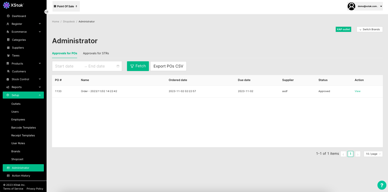Switch to Approvals for STRs tab
Viewport: 388px width, 192px height.
click(96, 53)
